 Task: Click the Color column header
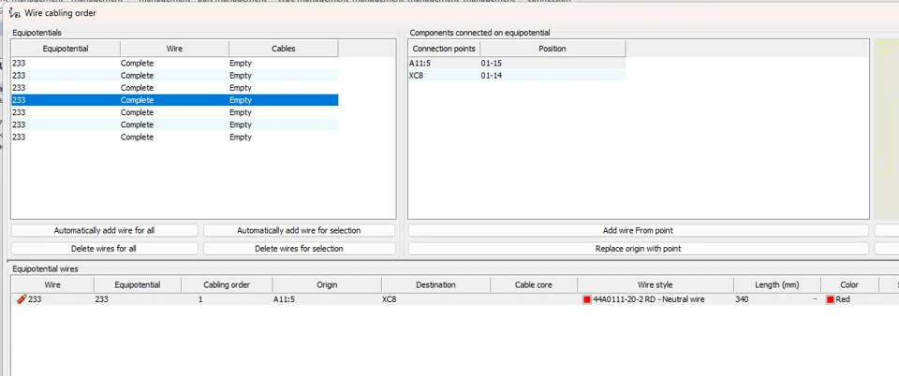click(849, 285)
